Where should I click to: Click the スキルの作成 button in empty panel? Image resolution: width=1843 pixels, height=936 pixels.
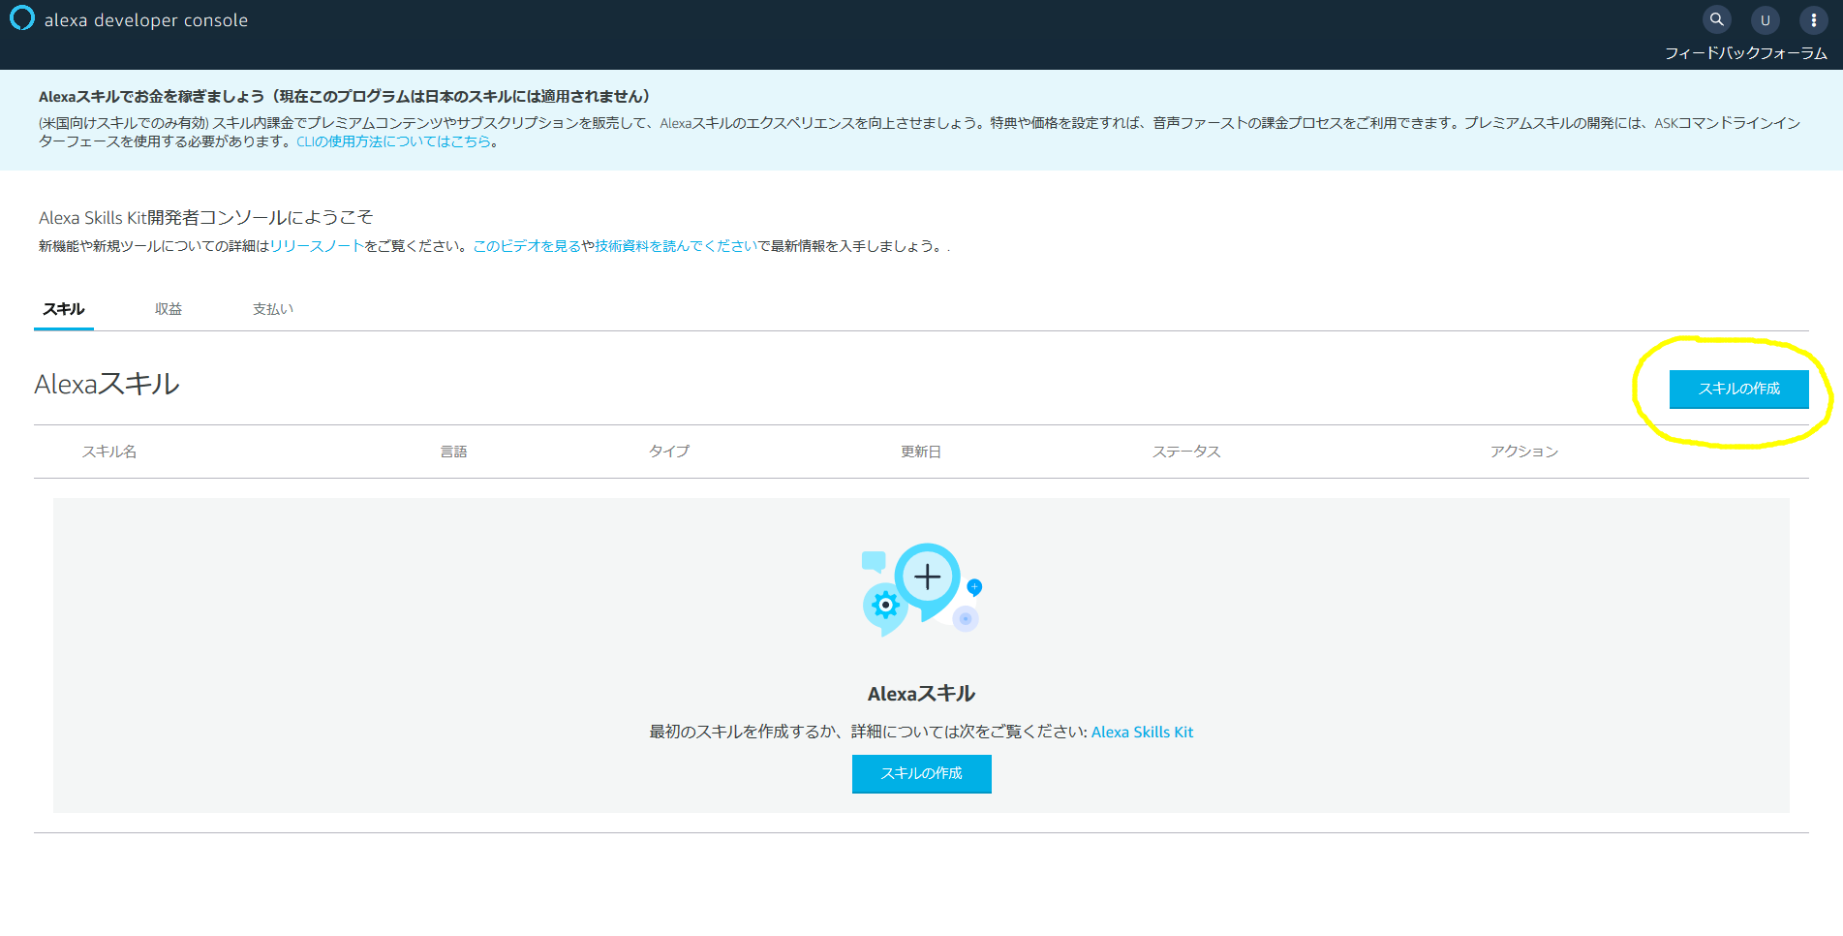coord(921,773)
